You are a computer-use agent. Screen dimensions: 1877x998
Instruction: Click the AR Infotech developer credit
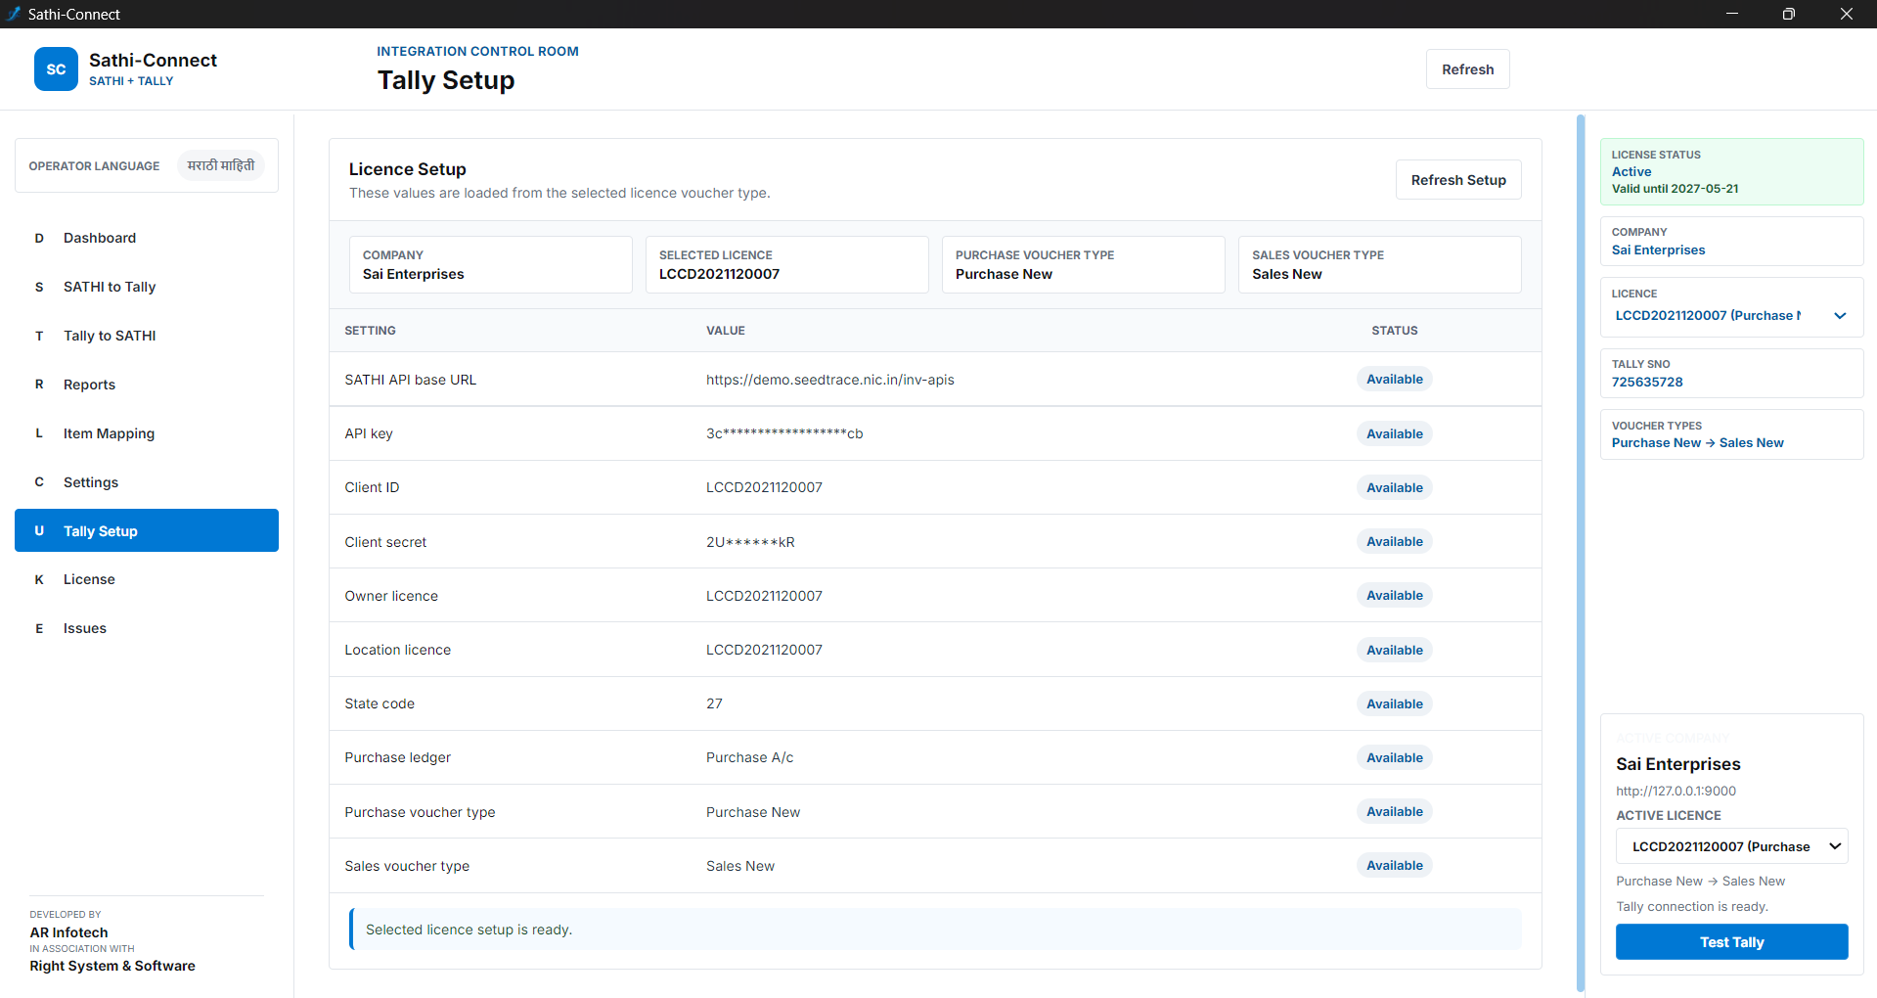coord(68,932)
